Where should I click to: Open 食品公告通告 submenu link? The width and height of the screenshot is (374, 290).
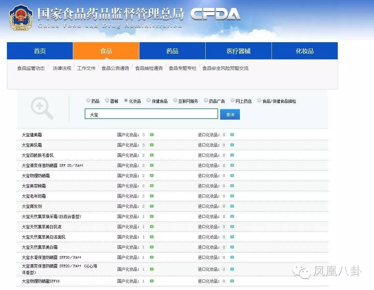[115, 68]
